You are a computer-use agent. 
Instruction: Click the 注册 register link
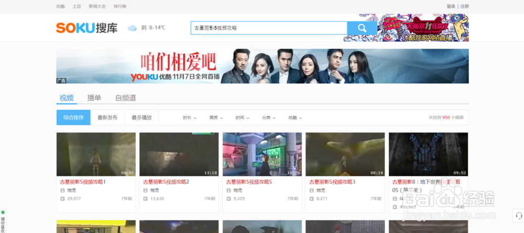[464, 6]
